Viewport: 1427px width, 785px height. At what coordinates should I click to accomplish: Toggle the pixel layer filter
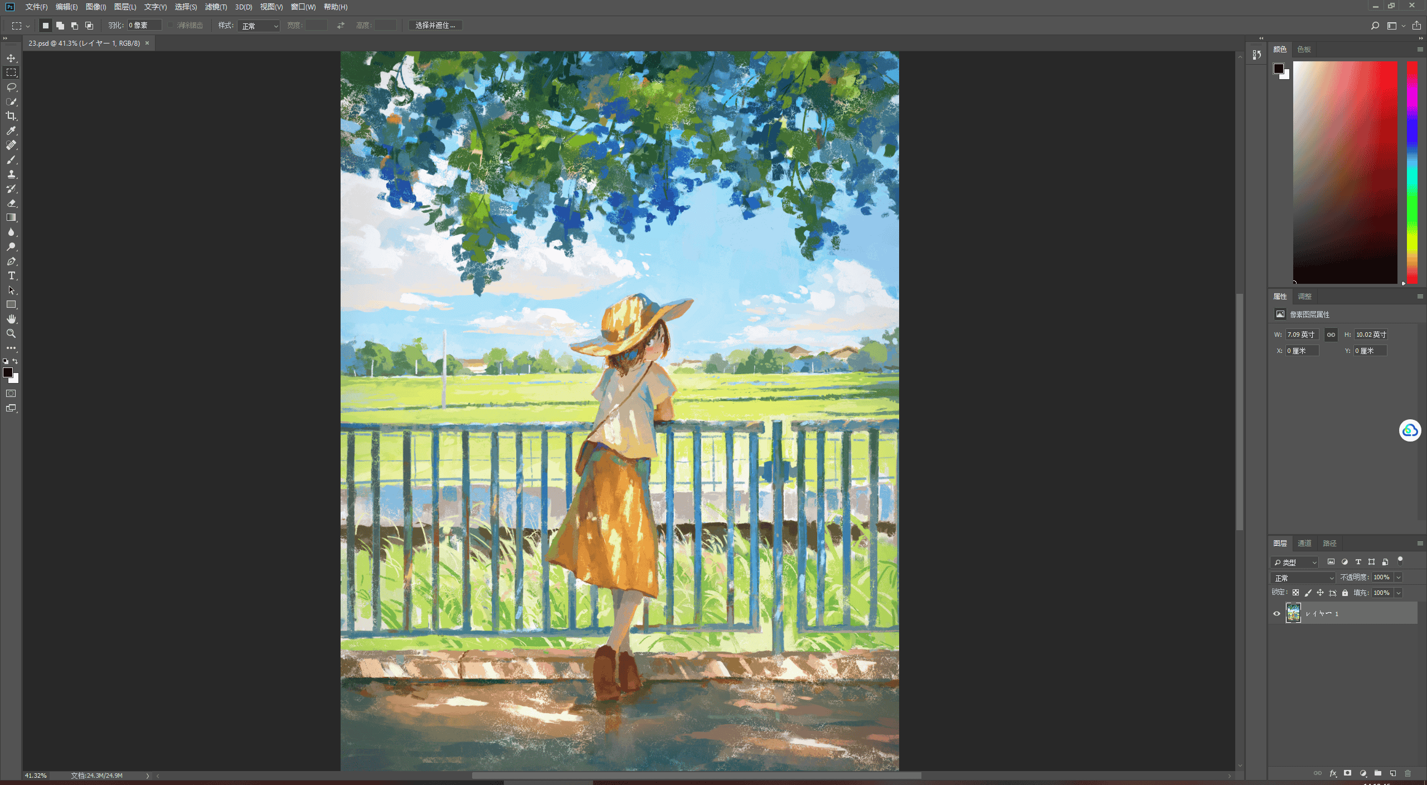point(1331,562)
